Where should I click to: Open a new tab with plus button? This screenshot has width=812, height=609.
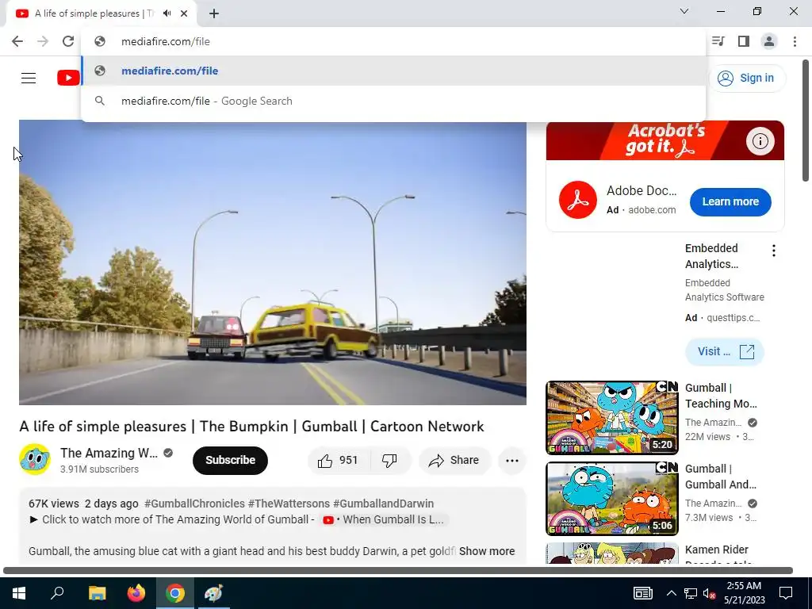(x=214, y=13)
